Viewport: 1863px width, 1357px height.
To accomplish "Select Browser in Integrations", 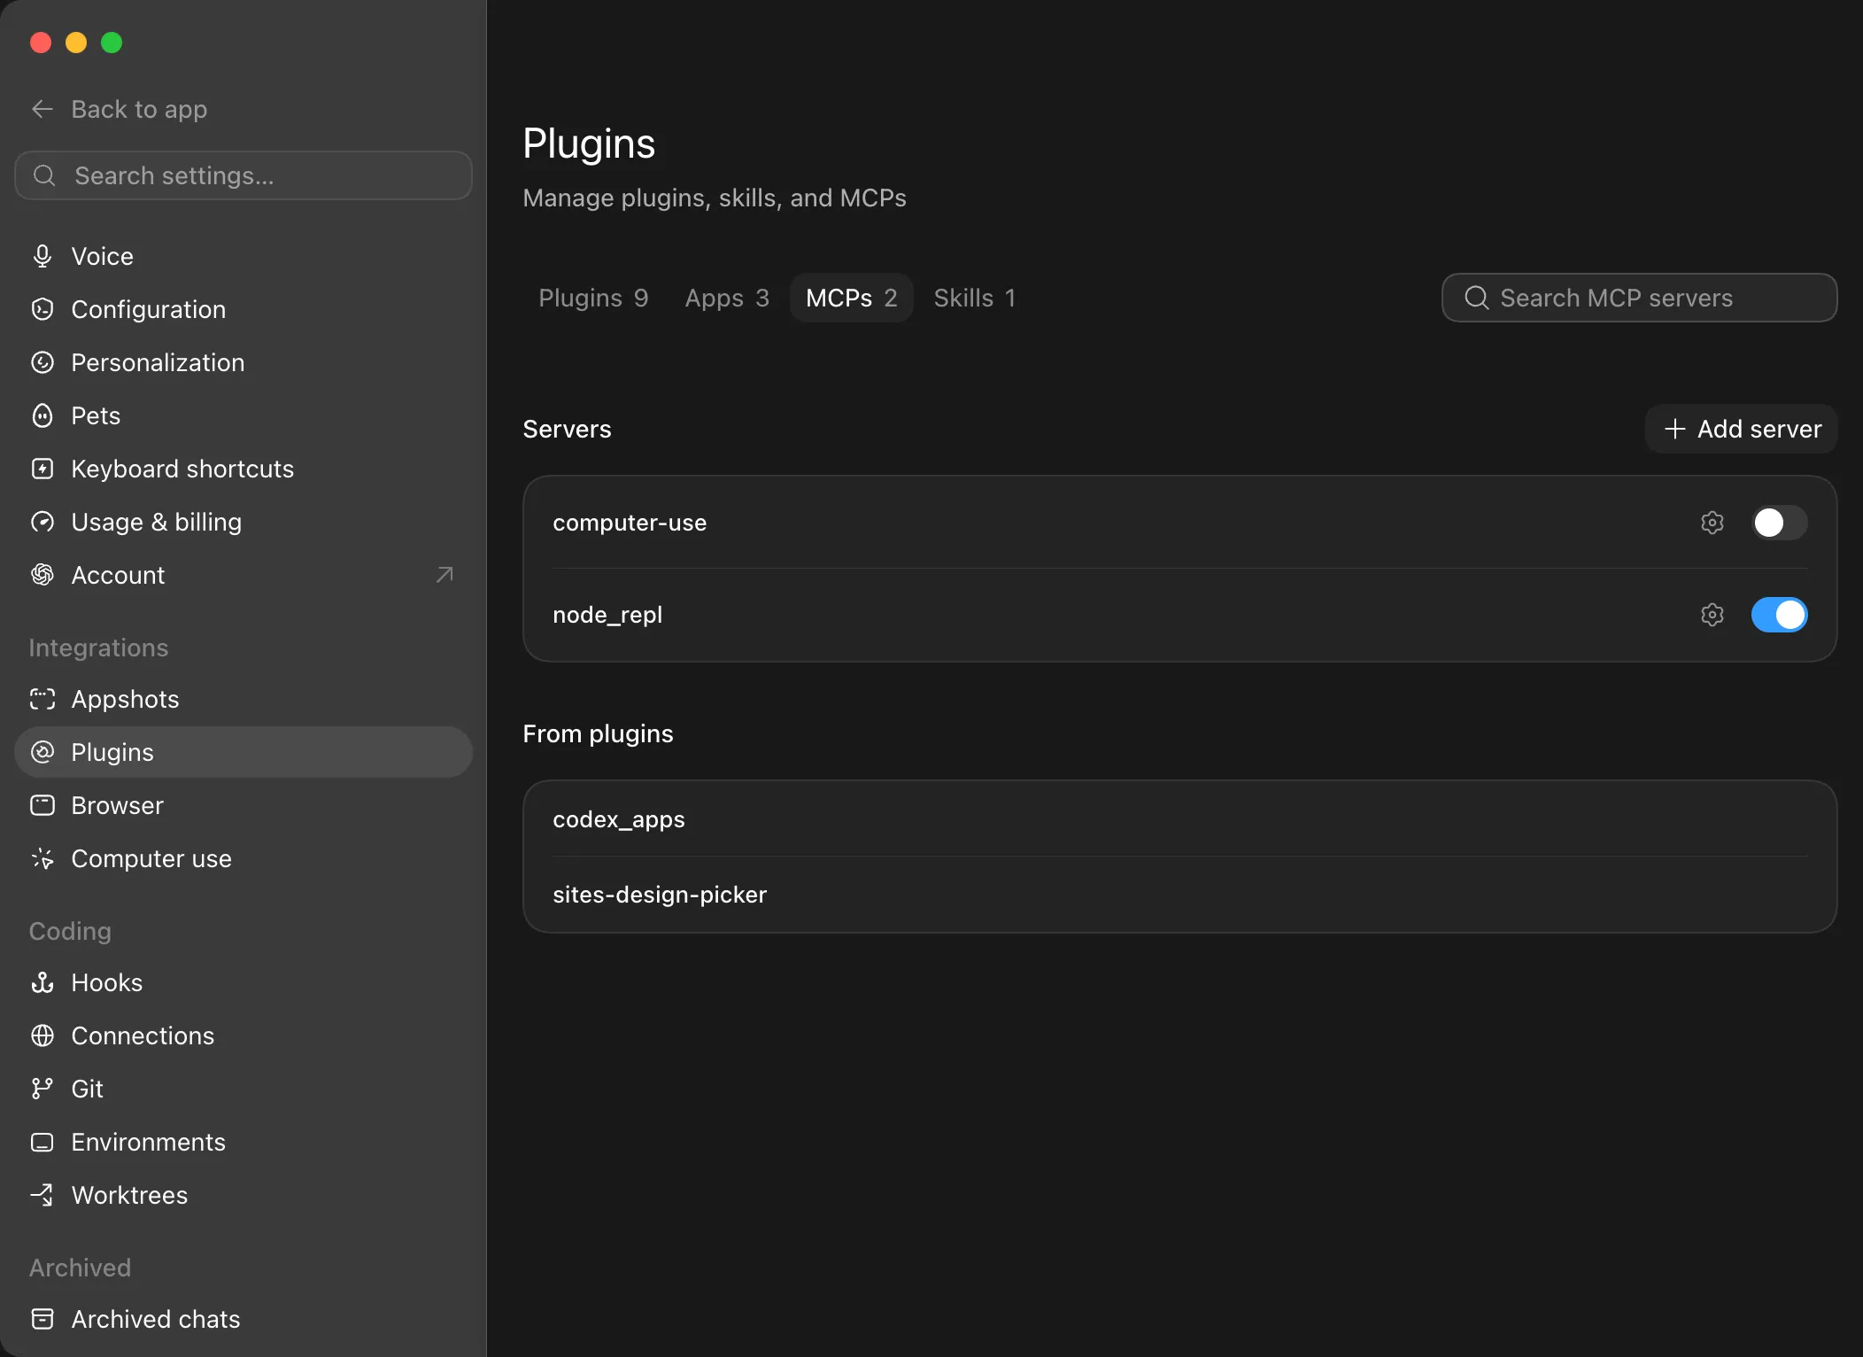I will [x=243, y=805].
